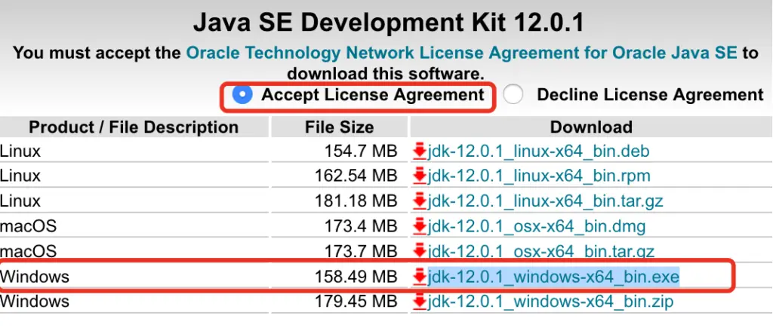Click red download arrow beside windows exe
The height and width of the screenshot is (328, 773).
(x=420, y=277)
